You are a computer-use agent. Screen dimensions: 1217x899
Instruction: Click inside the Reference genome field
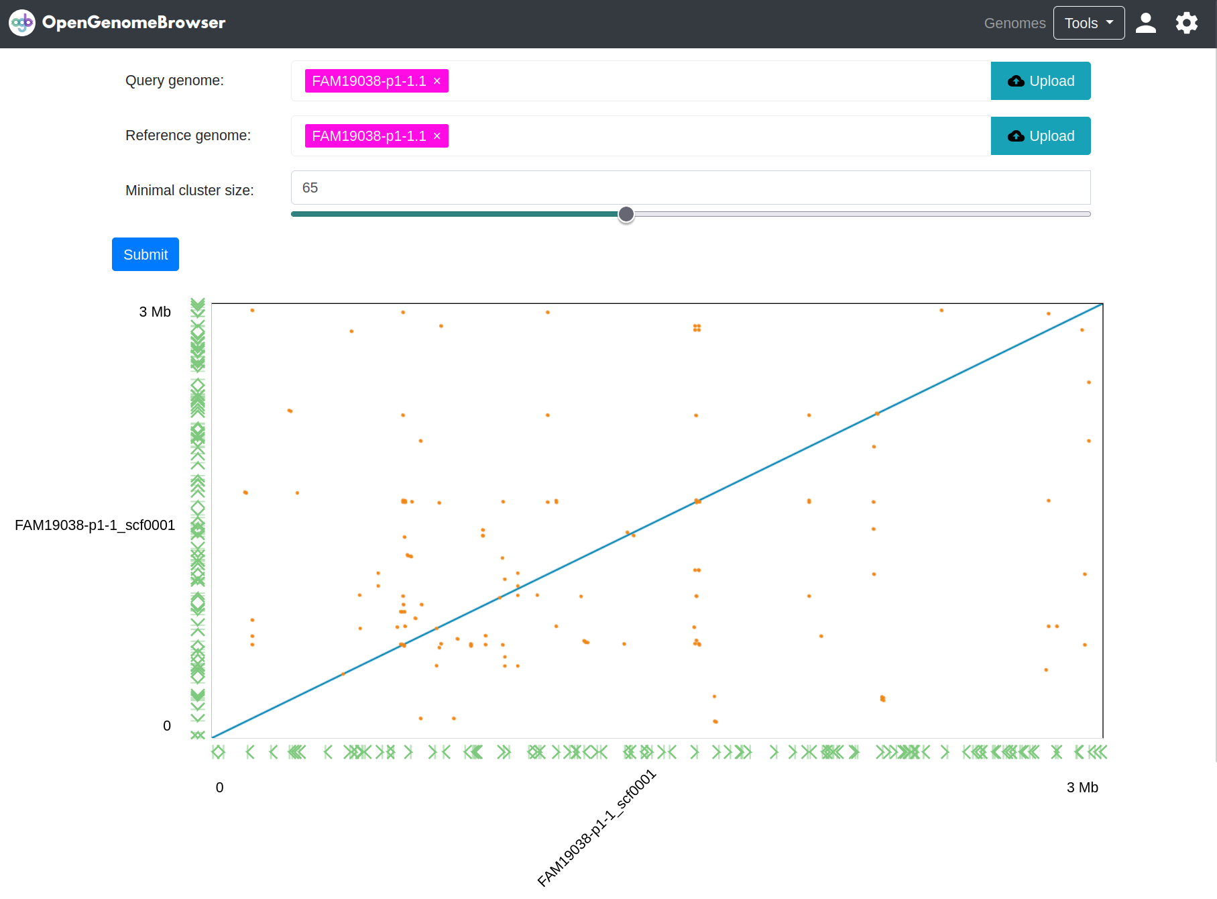pos(641,136)
